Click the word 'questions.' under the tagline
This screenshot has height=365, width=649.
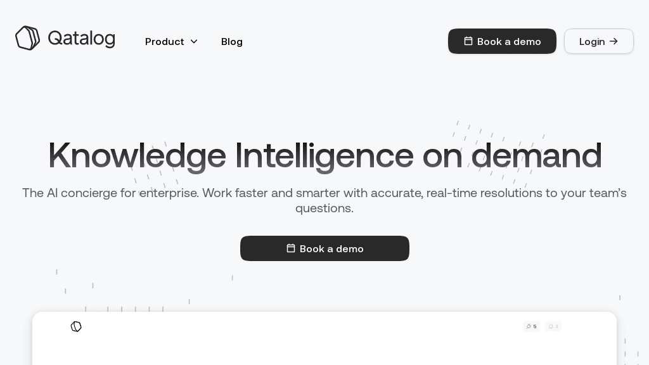(x=324, y=208)
